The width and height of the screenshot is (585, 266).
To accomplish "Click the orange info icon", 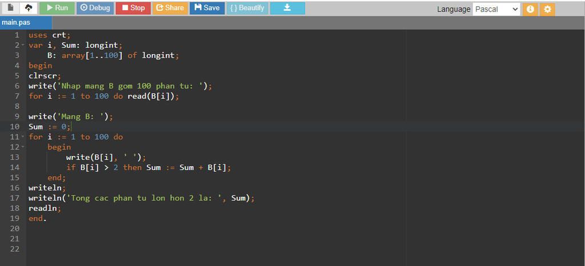I will click(530, 9).
